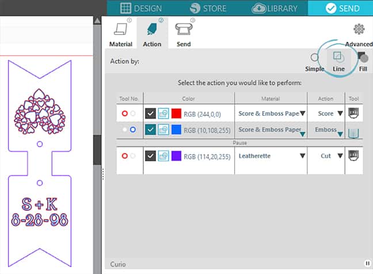The width and height of the screenshot is (373, 274).
Task: Expand the Score action dropdown
Action: coord(340,114)
